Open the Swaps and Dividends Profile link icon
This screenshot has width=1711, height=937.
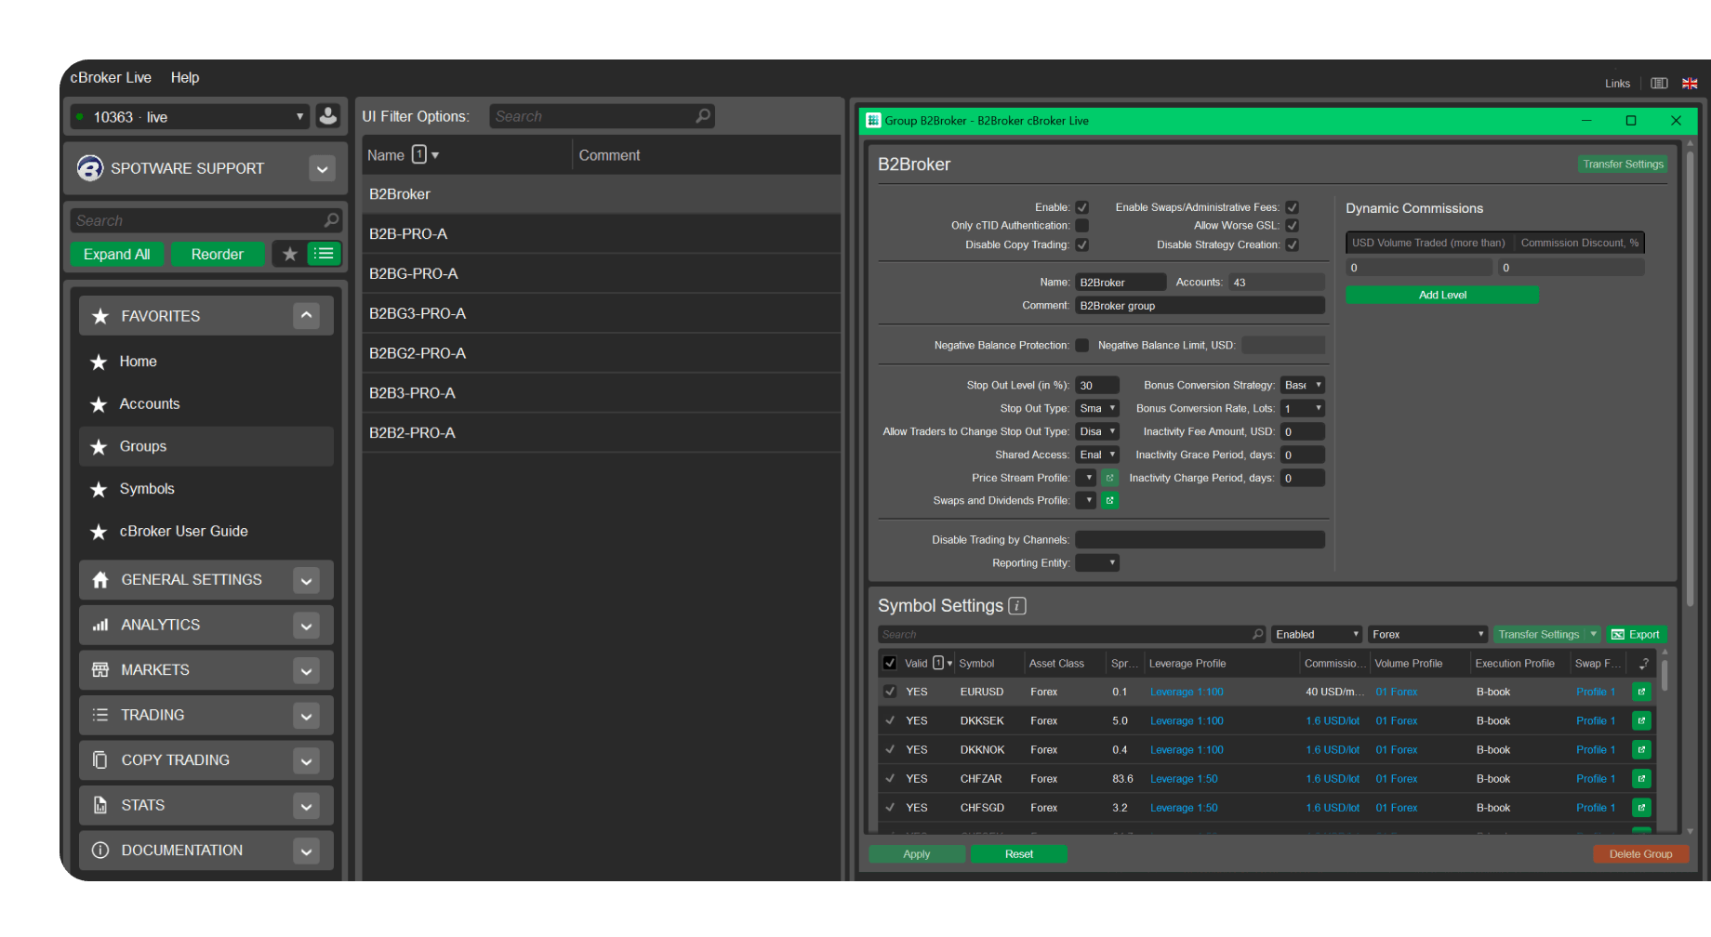[x=1109, y=500]
